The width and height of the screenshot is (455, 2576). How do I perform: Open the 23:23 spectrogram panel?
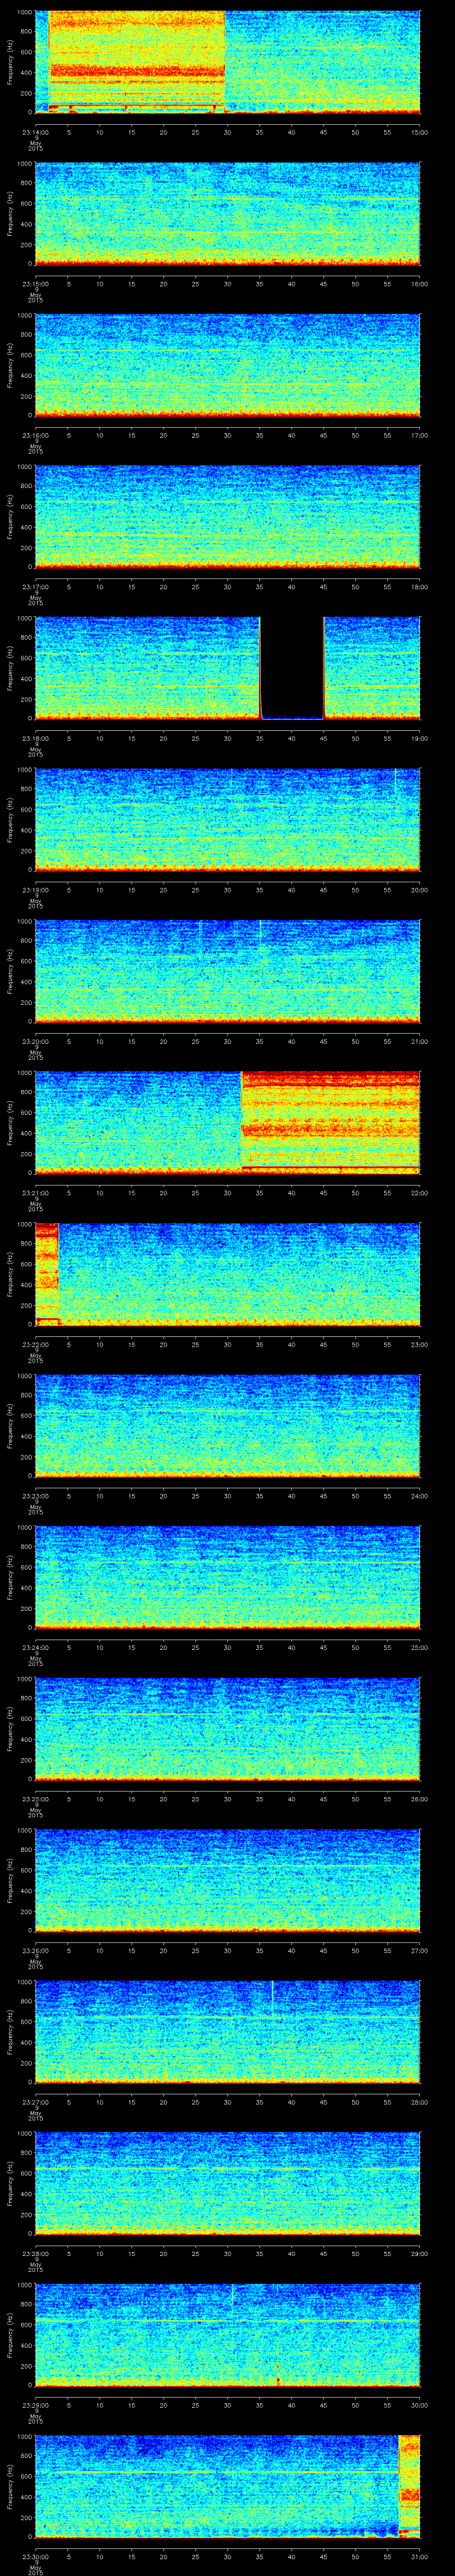227,1425
